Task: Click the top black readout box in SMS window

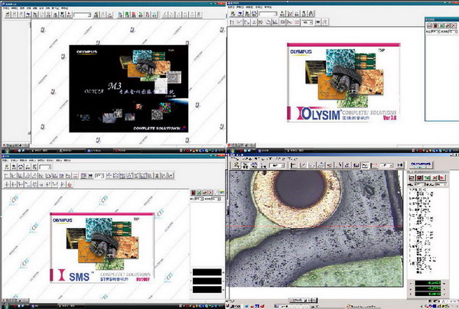Action: point(207,272)
